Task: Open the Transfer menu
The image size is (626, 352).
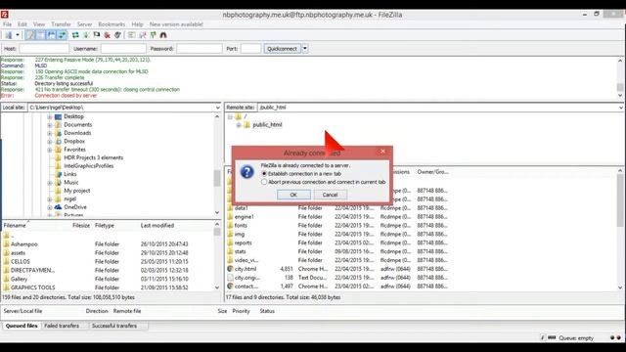Action: [x=61, y=24]
